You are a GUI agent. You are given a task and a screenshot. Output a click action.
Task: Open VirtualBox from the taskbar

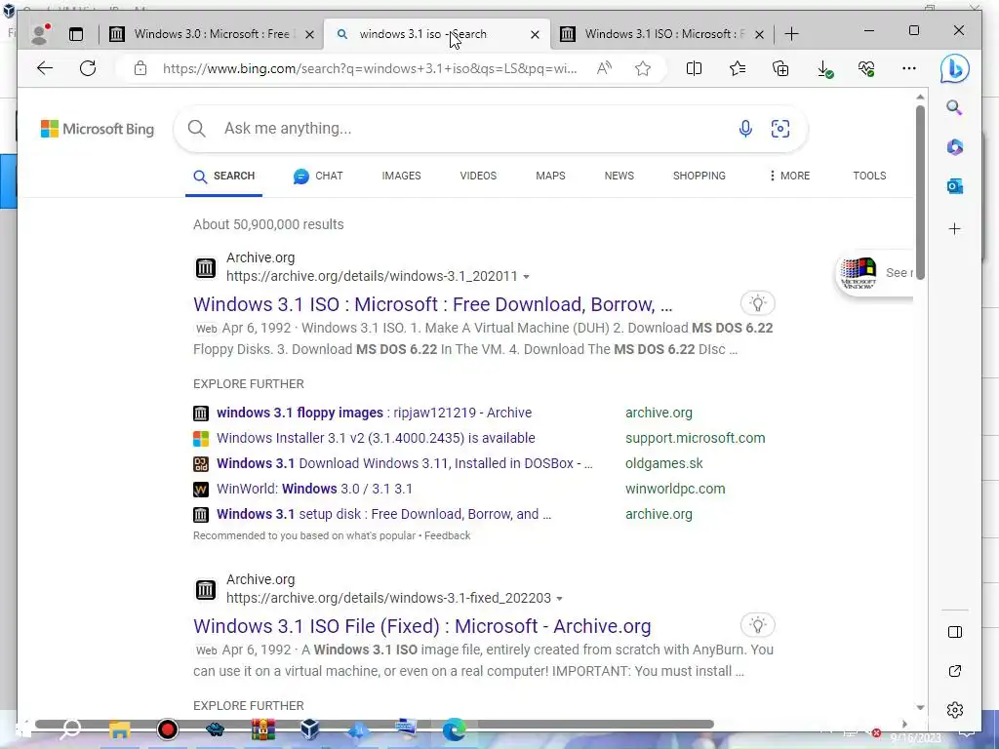309,729
